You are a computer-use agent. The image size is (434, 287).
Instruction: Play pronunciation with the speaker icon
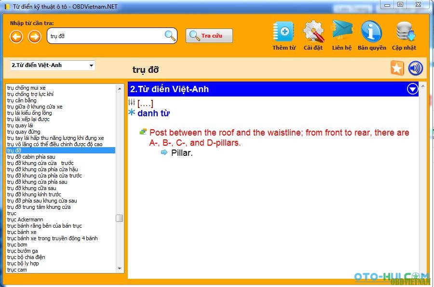[x=416, y=68]
